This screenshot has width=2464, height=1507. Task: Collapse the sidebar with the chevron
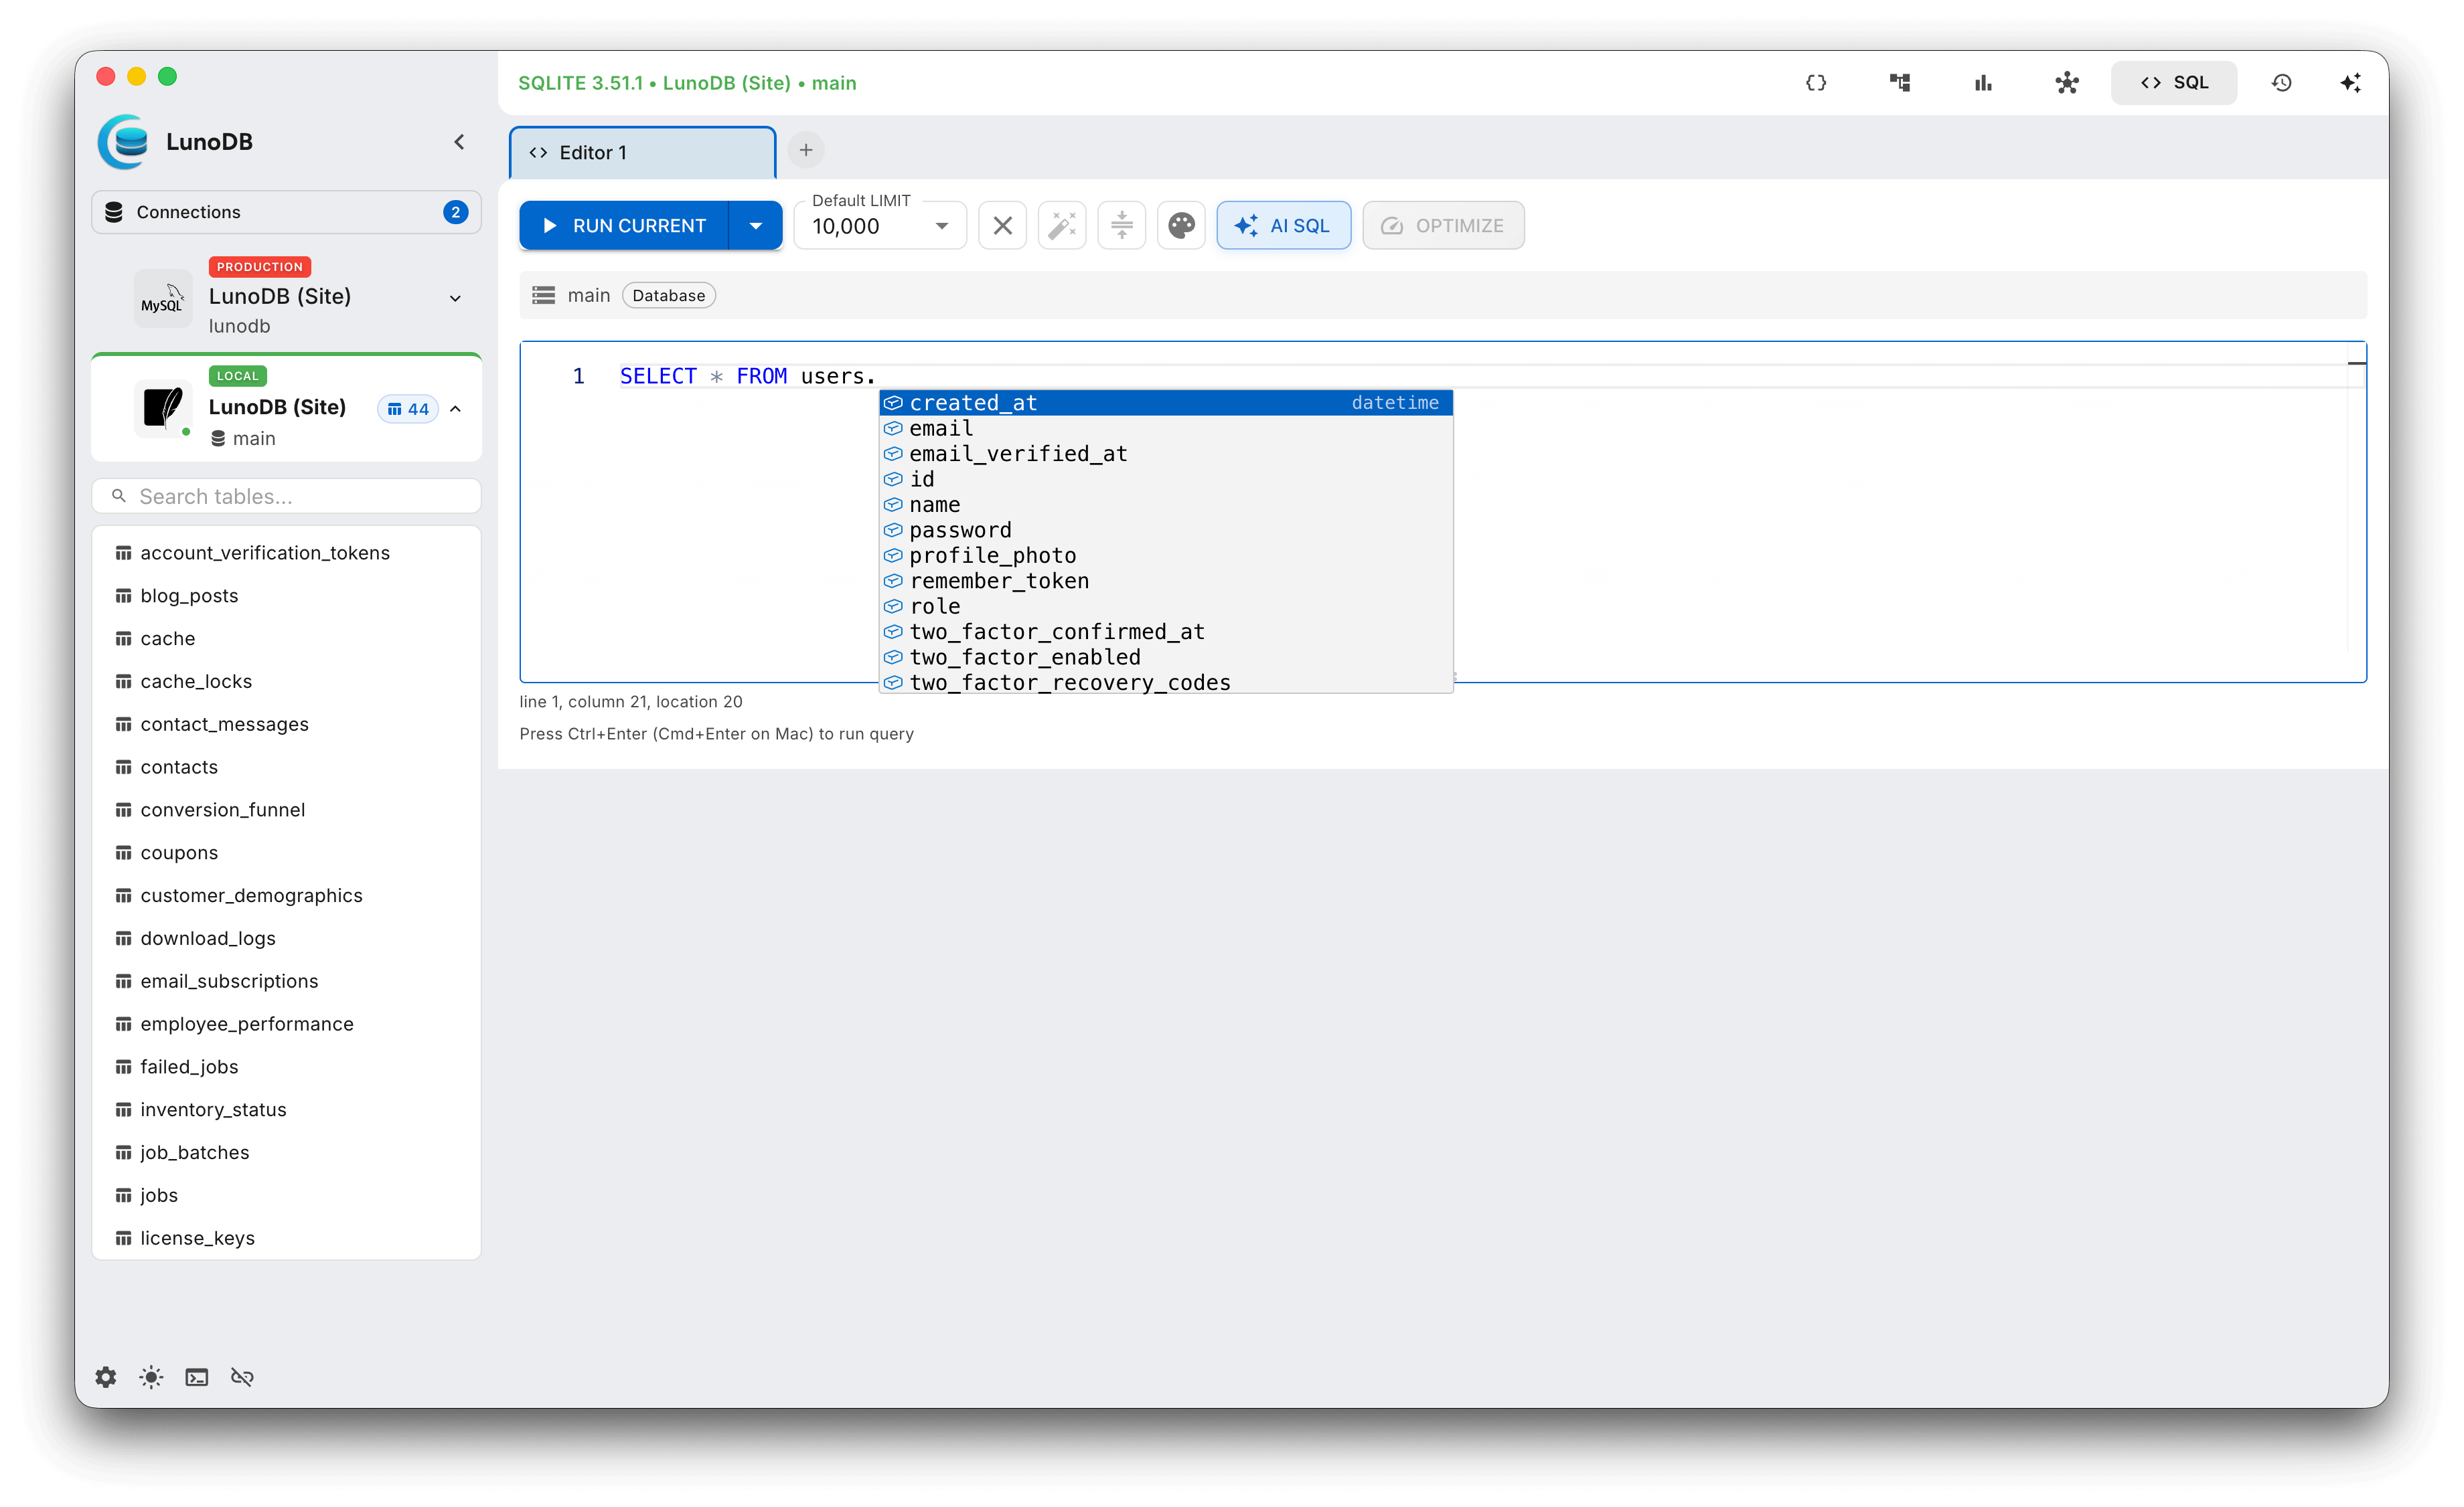459,142
